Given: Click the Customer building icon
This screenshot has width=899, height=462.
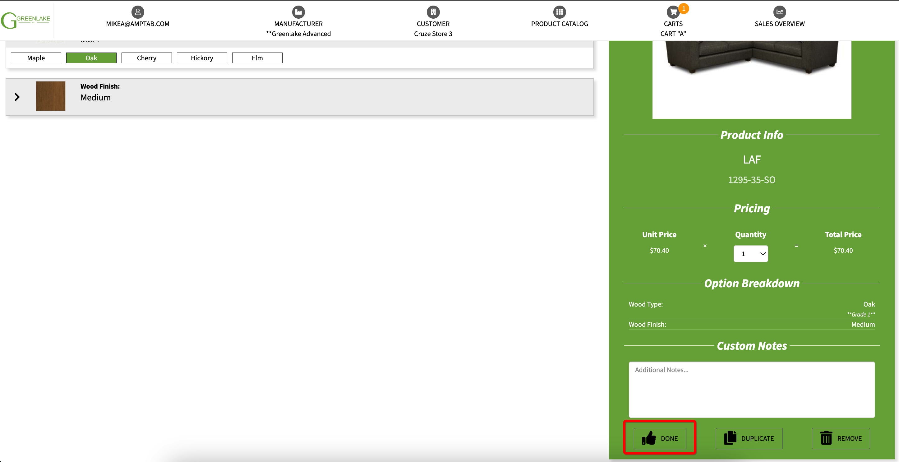Looking at the screenshot, I should point(433,12).
